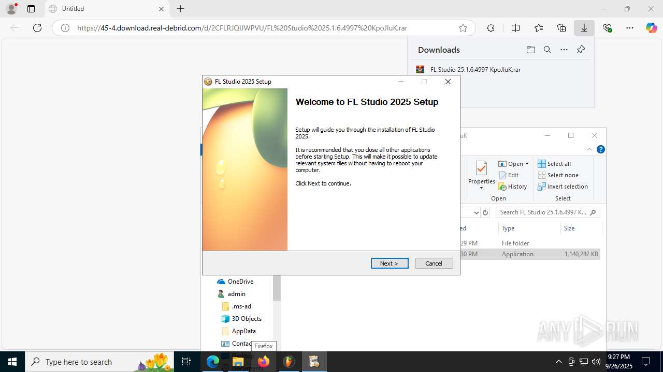Select admin in navigation tree
This screenshot has width=663, height=372.
point(236,294)
